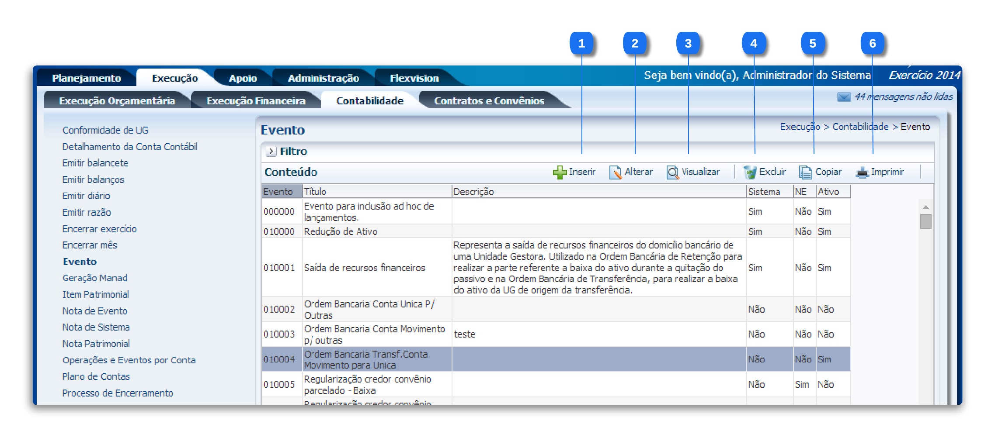The image size is (995, 438).
Task: Switch to the Planejamento tab
Action: tap(87, 78)
